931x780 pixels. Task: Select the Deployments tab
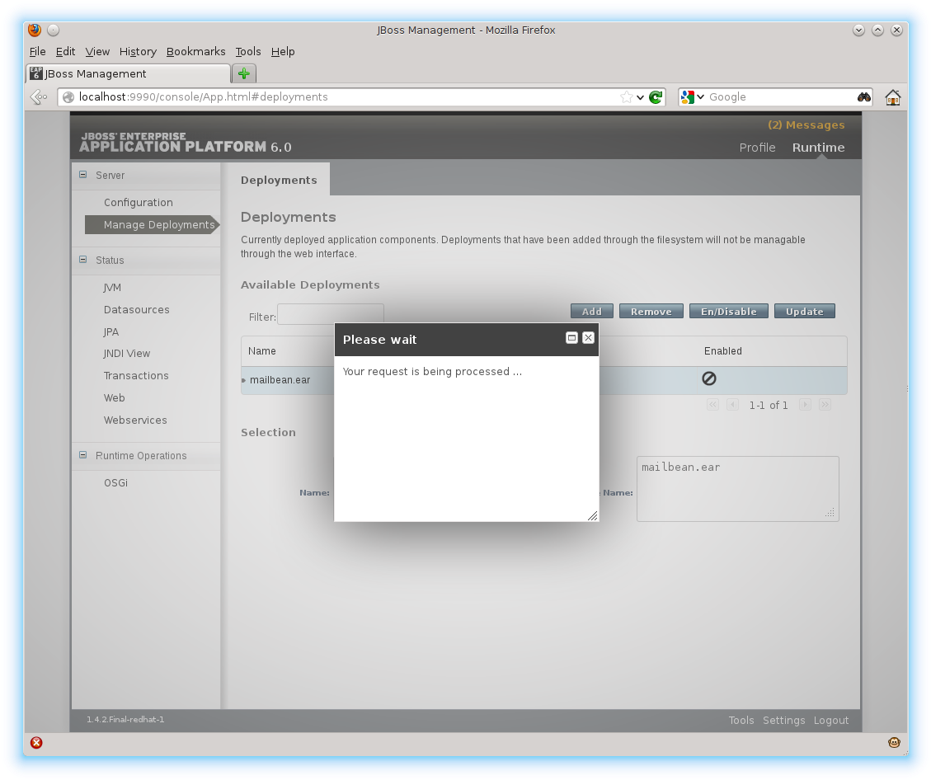tap(279, 180)
